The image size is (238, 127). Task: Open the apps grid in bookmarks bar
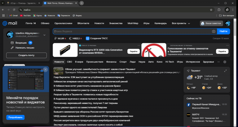click(3, 15)
